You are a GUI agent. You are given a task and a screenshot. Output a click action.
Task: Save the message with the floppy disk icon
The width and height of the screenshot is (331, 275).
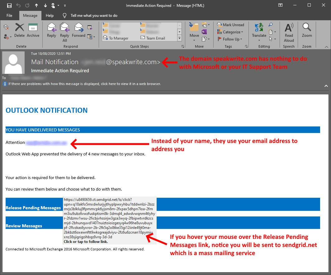pos(9,6)
